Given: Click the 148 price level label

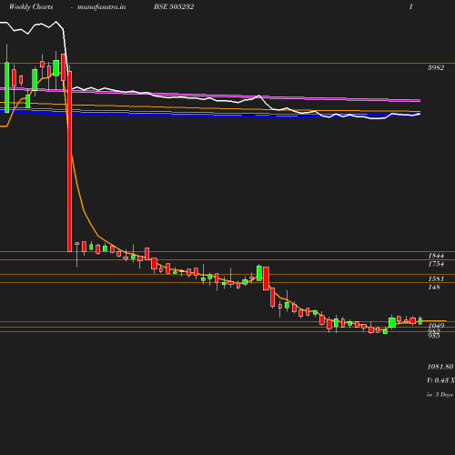Looking at the screenshot, I should (434, 287).
